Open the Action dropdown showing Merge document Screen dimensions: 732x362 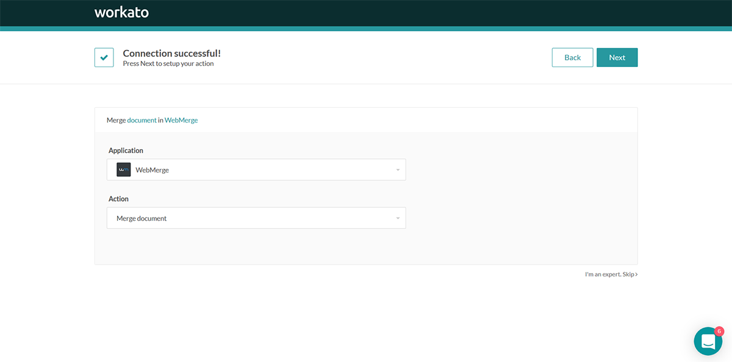click(256, 218)
